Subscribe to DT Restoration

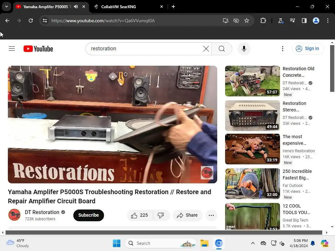pyautogui.click(x=88, y=215)
